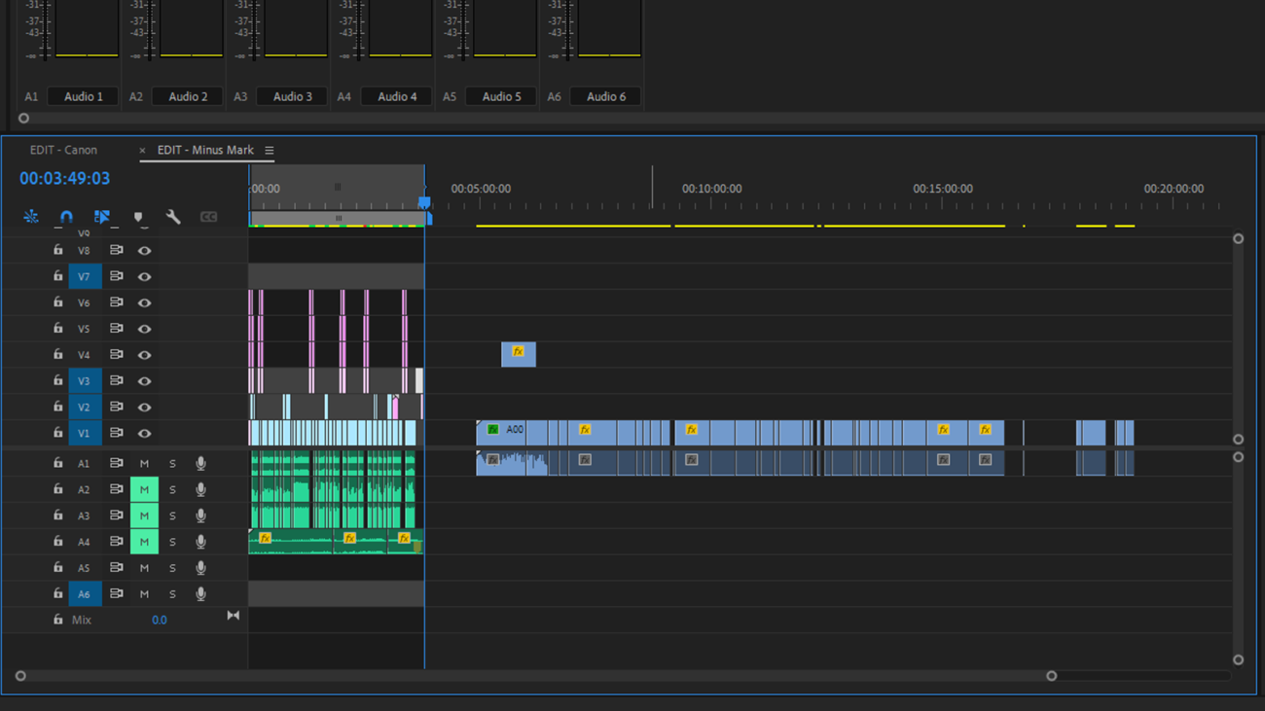Screen dimensions: 1265x711
Task: Toggle track output eye on V6
Action: pyautogui.click(x=144, y=302)
